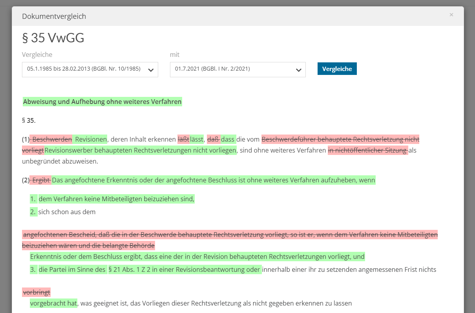The height and width of the screenshot is (313, 475).
Task: Click the text 'sich schon aus dem'
Action: [x=67, y=212]
